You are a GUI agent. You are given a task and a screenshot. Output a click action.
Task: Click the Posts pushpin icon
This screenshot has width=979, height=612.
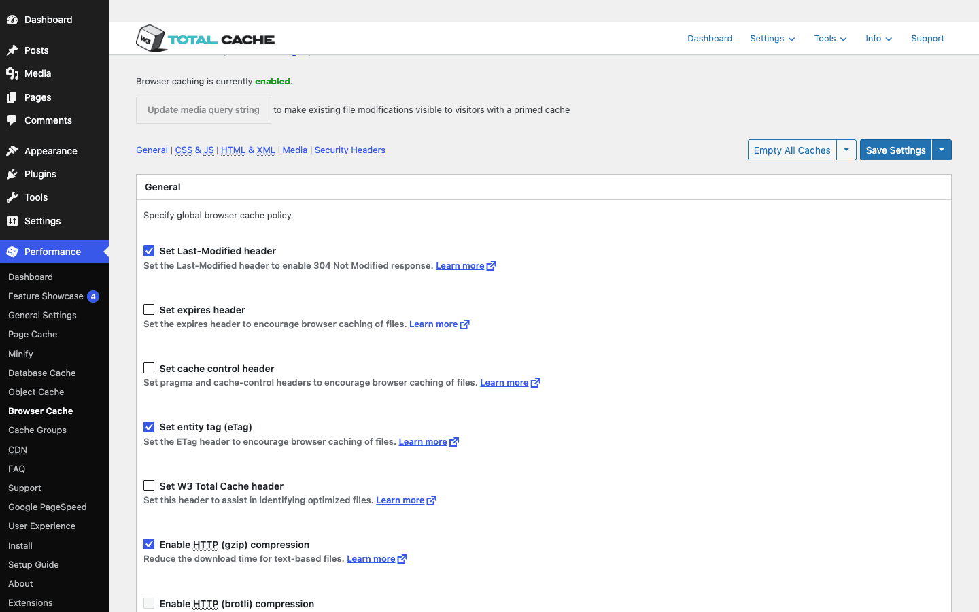(12, 50)
